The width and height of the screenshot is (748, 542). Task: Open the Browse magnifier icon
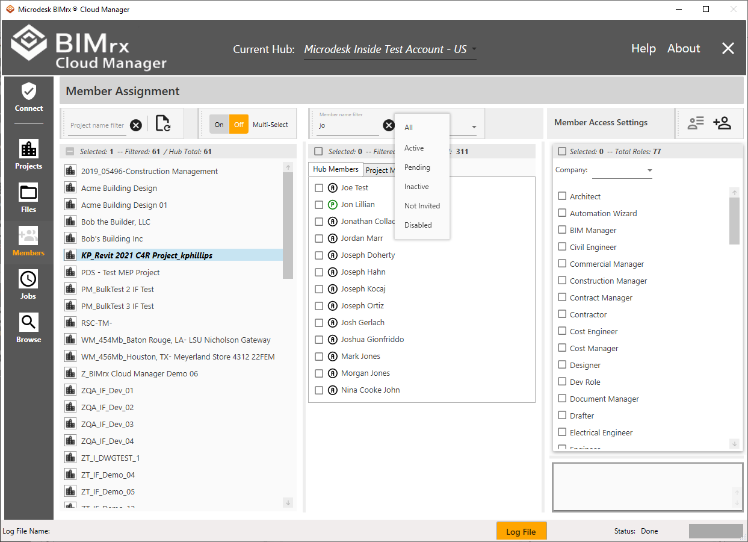(29, 323)
